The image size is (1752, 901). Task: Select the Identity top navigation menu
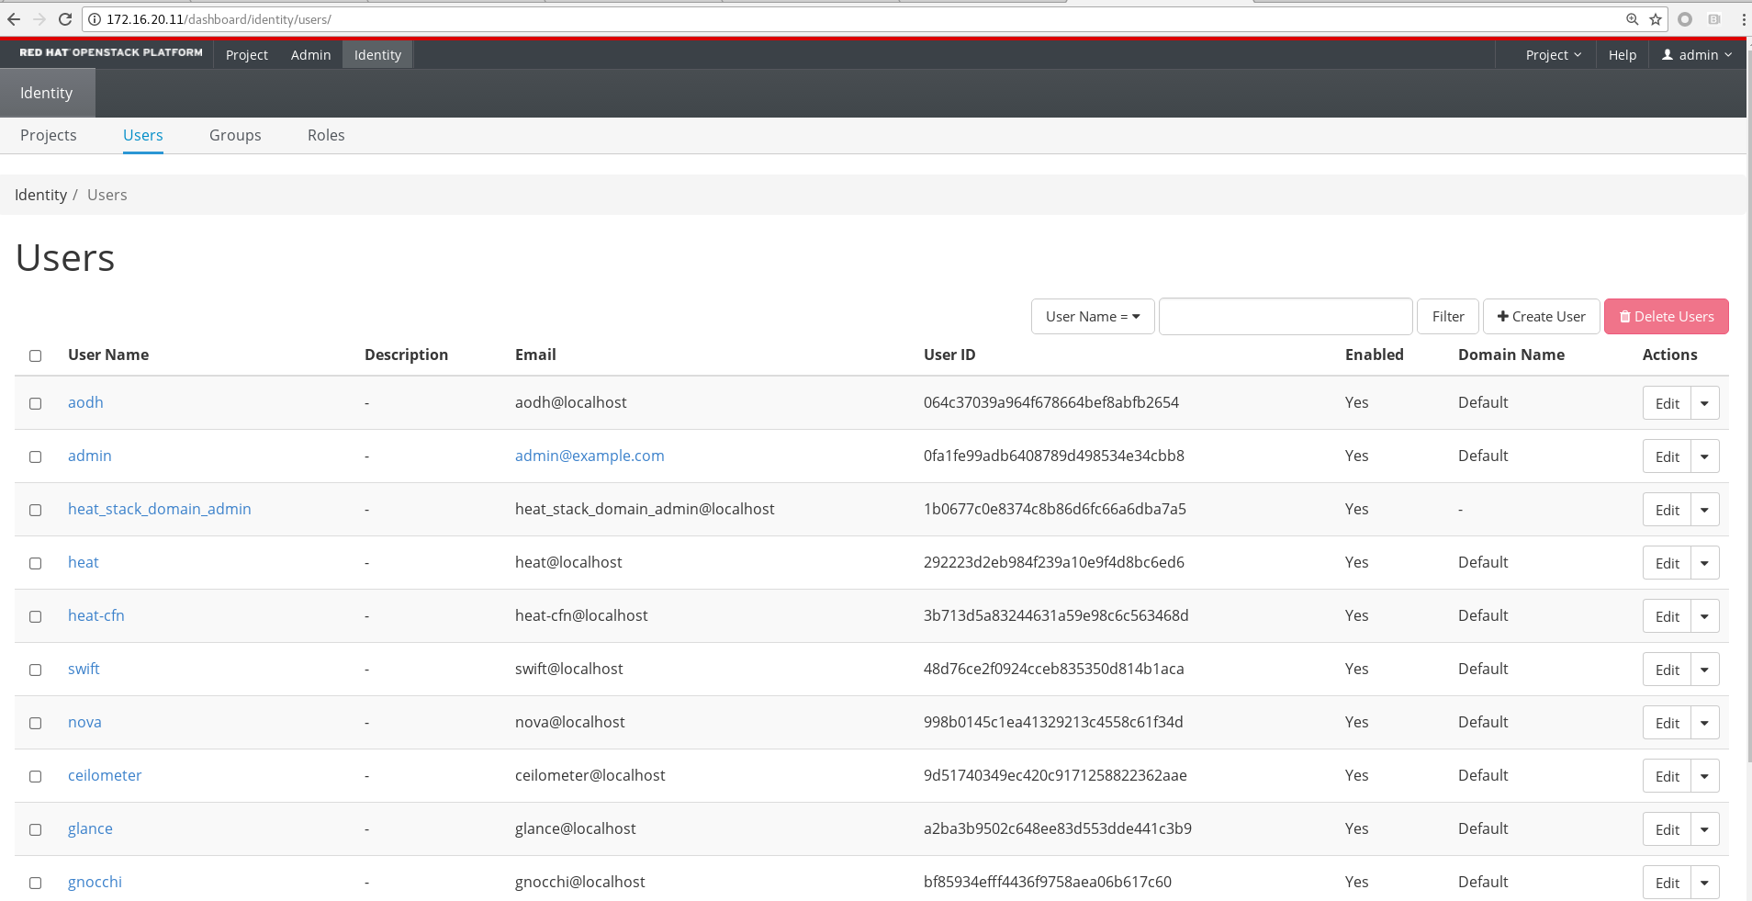coord(378,55)
